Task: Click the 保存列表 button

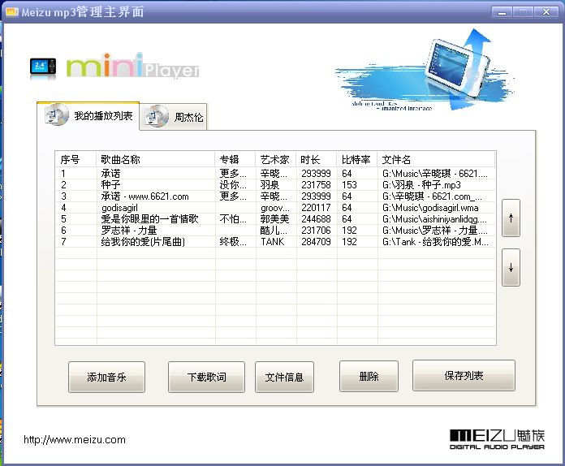Action: click(464, 376)
